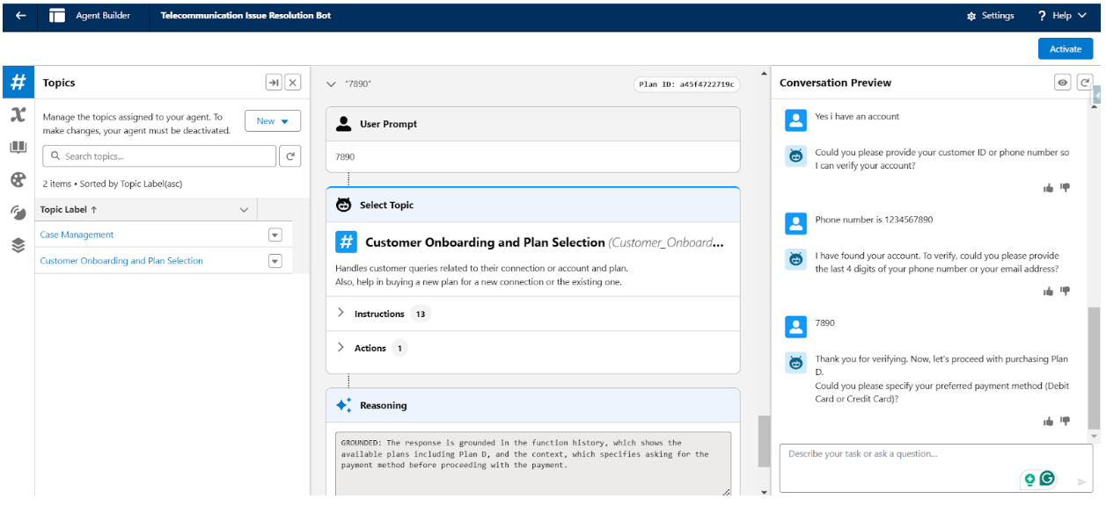Open the Topics panel with the # icon

coord(18,82)
